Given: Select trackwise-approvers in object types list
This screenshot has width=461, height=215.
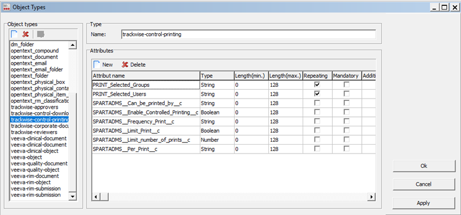Looking at the screenshot, I should pyautogui.click(x=35, y=107).
